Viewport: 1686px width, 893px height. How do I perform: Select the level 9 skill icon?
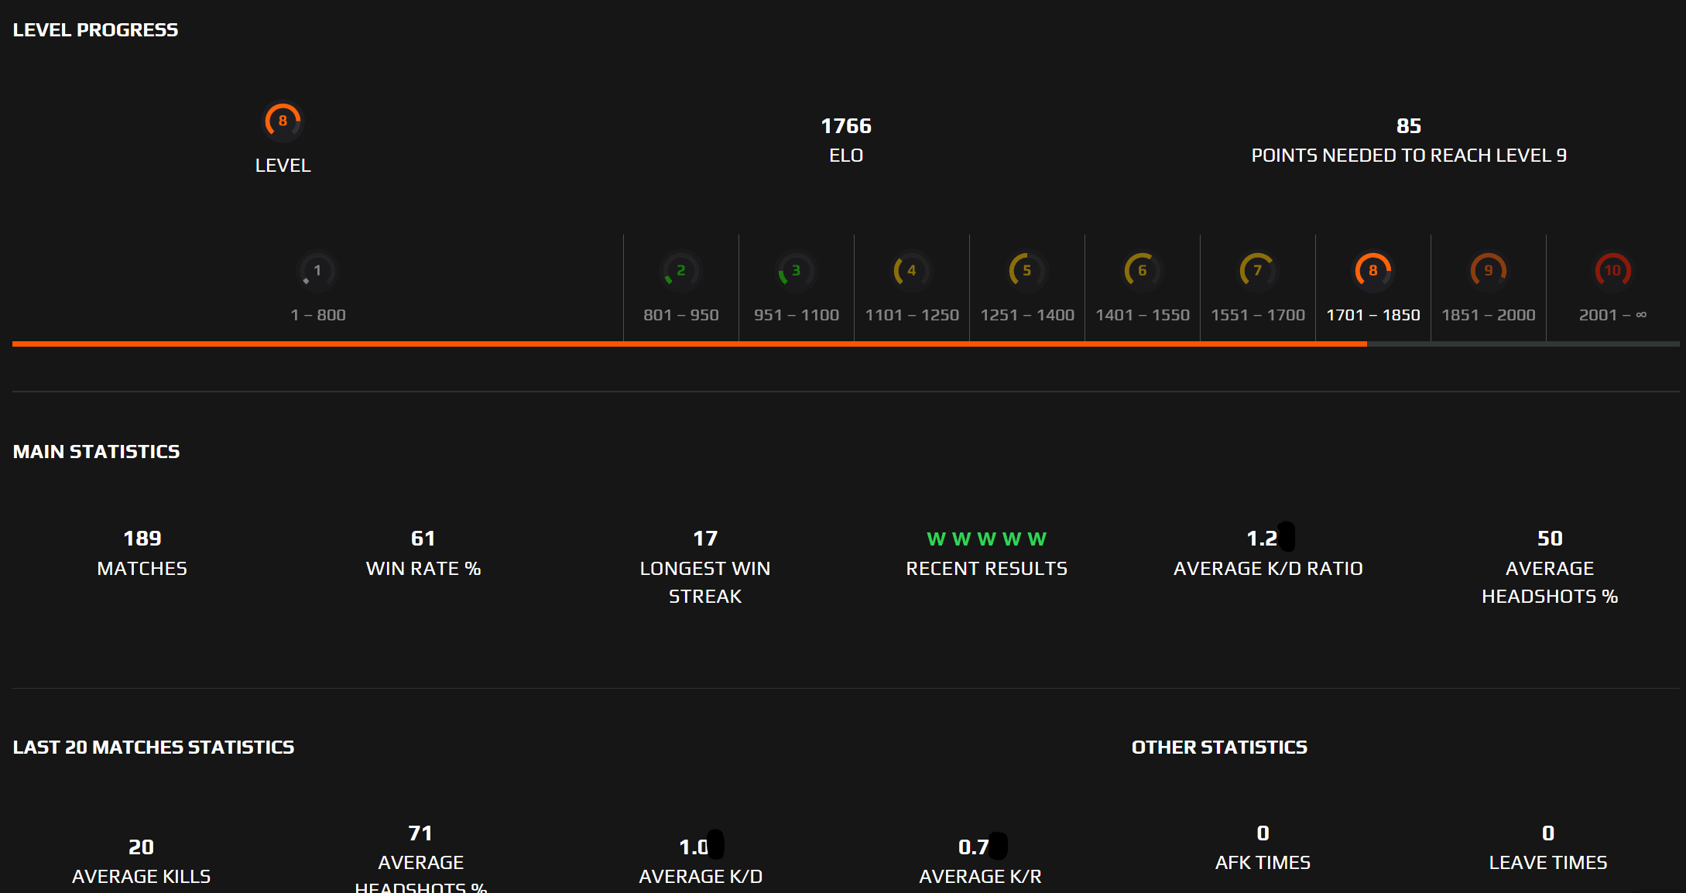tap(1489, 271)
